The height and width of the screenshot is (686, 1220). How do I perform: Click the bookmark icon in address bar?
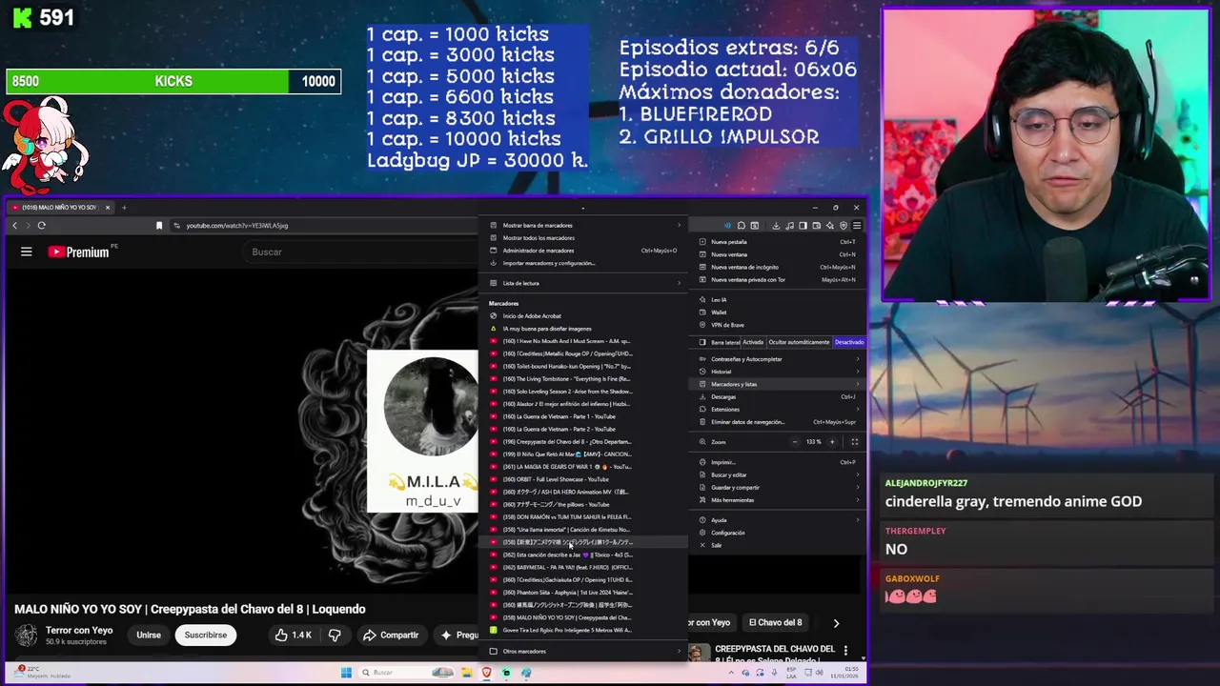(x=159, y=226)
